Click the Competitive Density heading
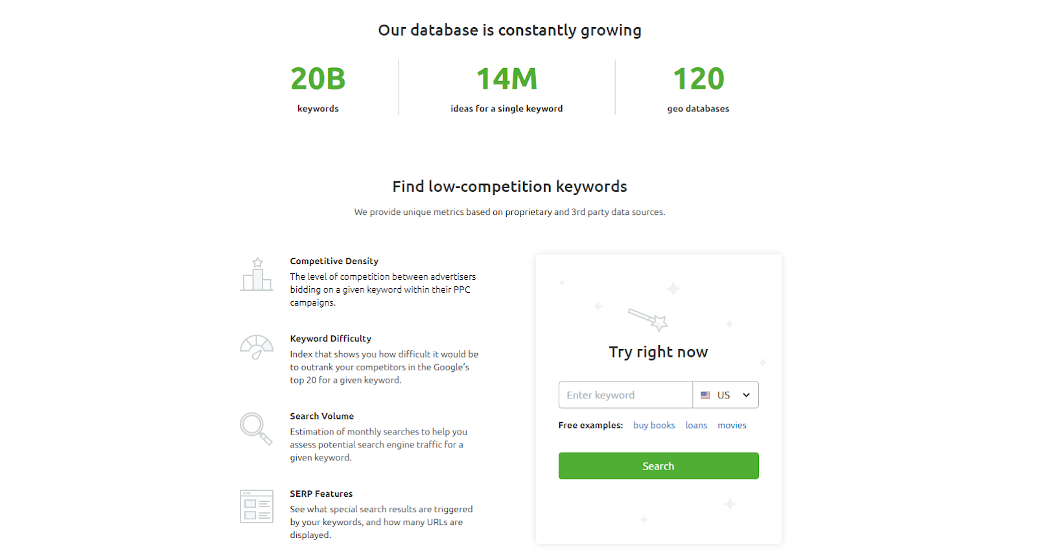This screenshot has width=1037, height=555. coord(334,261)
